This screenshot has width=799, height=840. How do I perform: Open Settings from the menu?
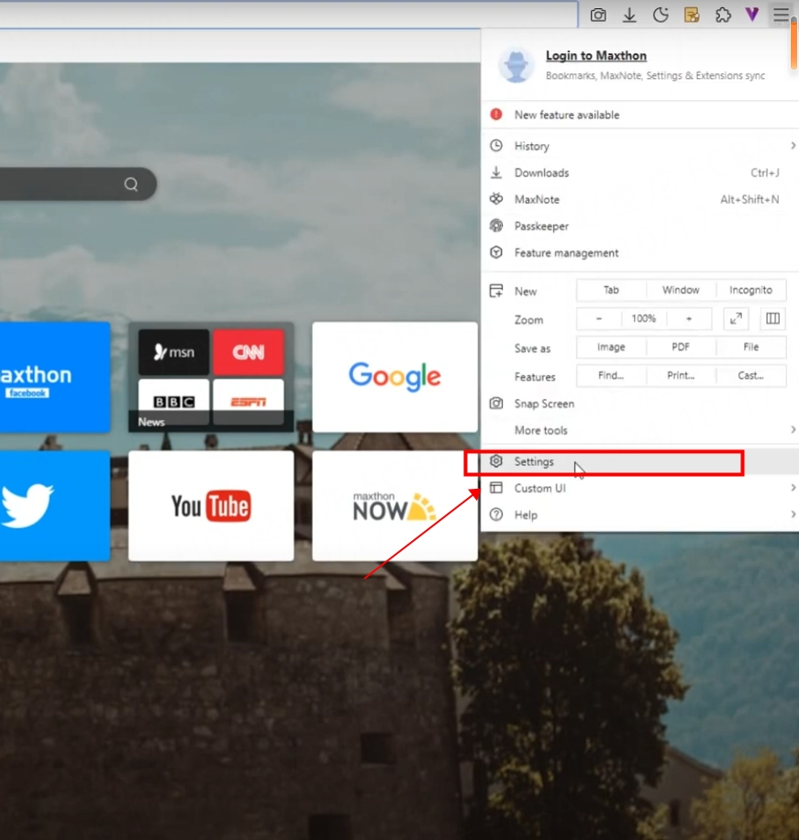(x=534, y=462)
